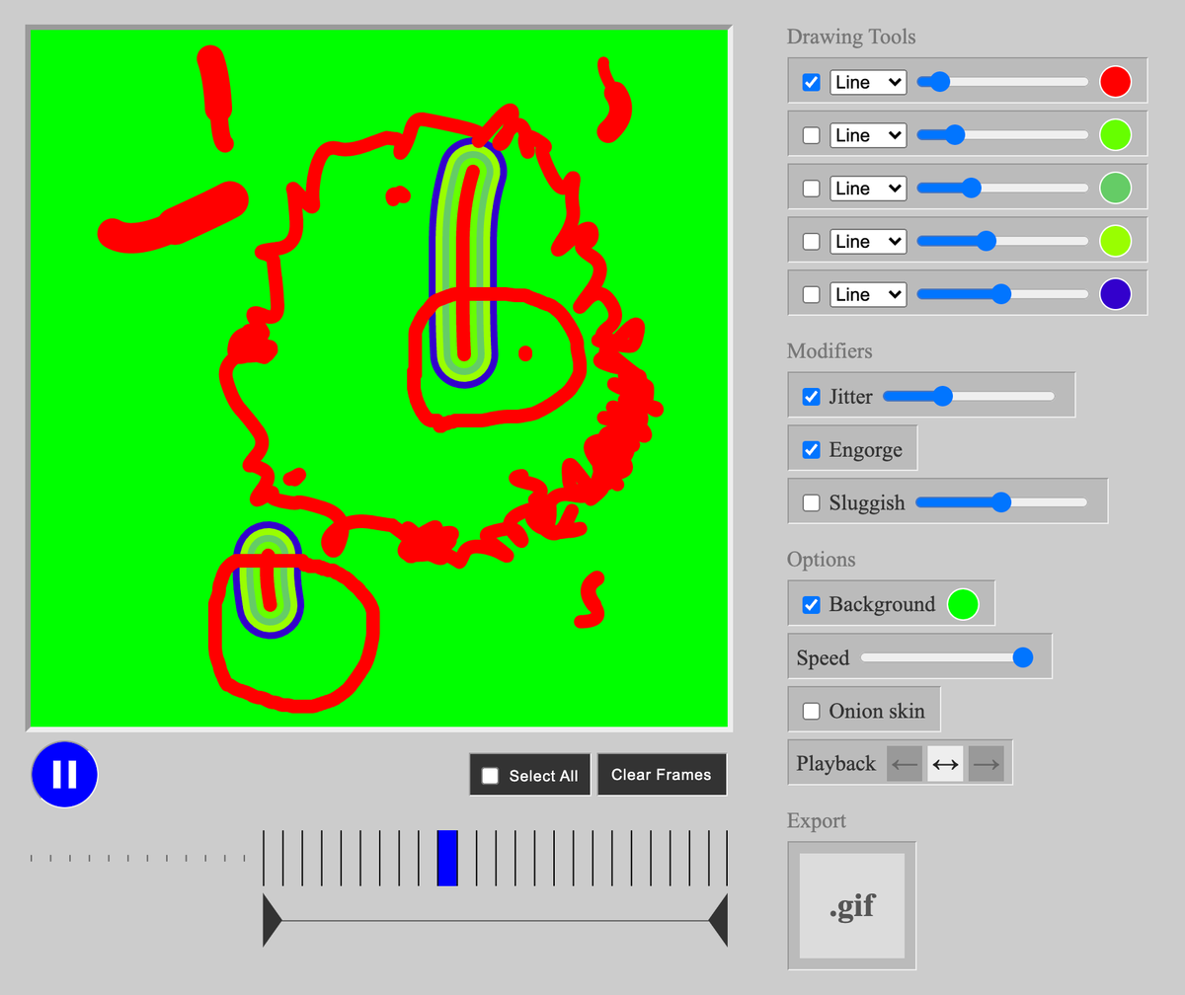Image resolution: width=1185 pixels, height=995 pixels.
Task: Enable the third Line tool checkbox
Action: [x=812, y=189]
